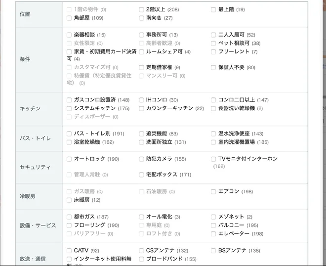
Task: Check バルコニー checkbox
Action: (213, 225)
